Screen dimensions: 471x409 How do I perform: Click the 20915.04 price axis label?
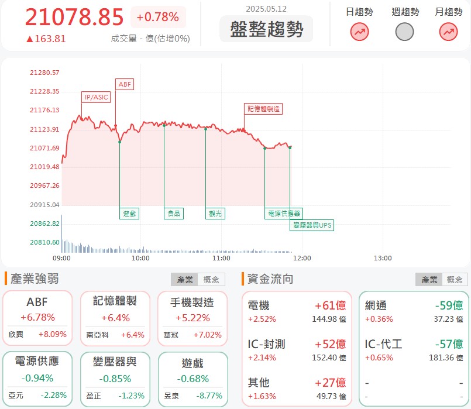(x=44, y=205)
